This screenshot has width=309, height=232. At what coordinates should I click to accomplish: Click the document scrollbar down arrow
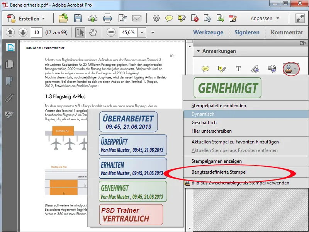(x=190, y=229)
